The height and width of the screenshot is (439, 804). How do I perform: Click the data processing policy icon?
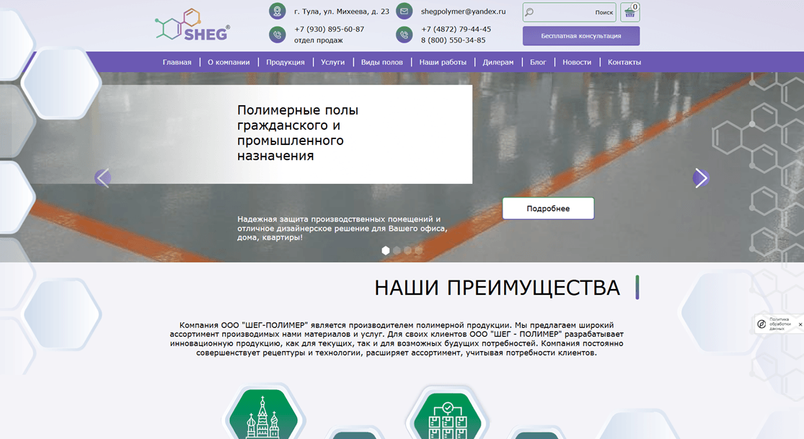point(762,324)
